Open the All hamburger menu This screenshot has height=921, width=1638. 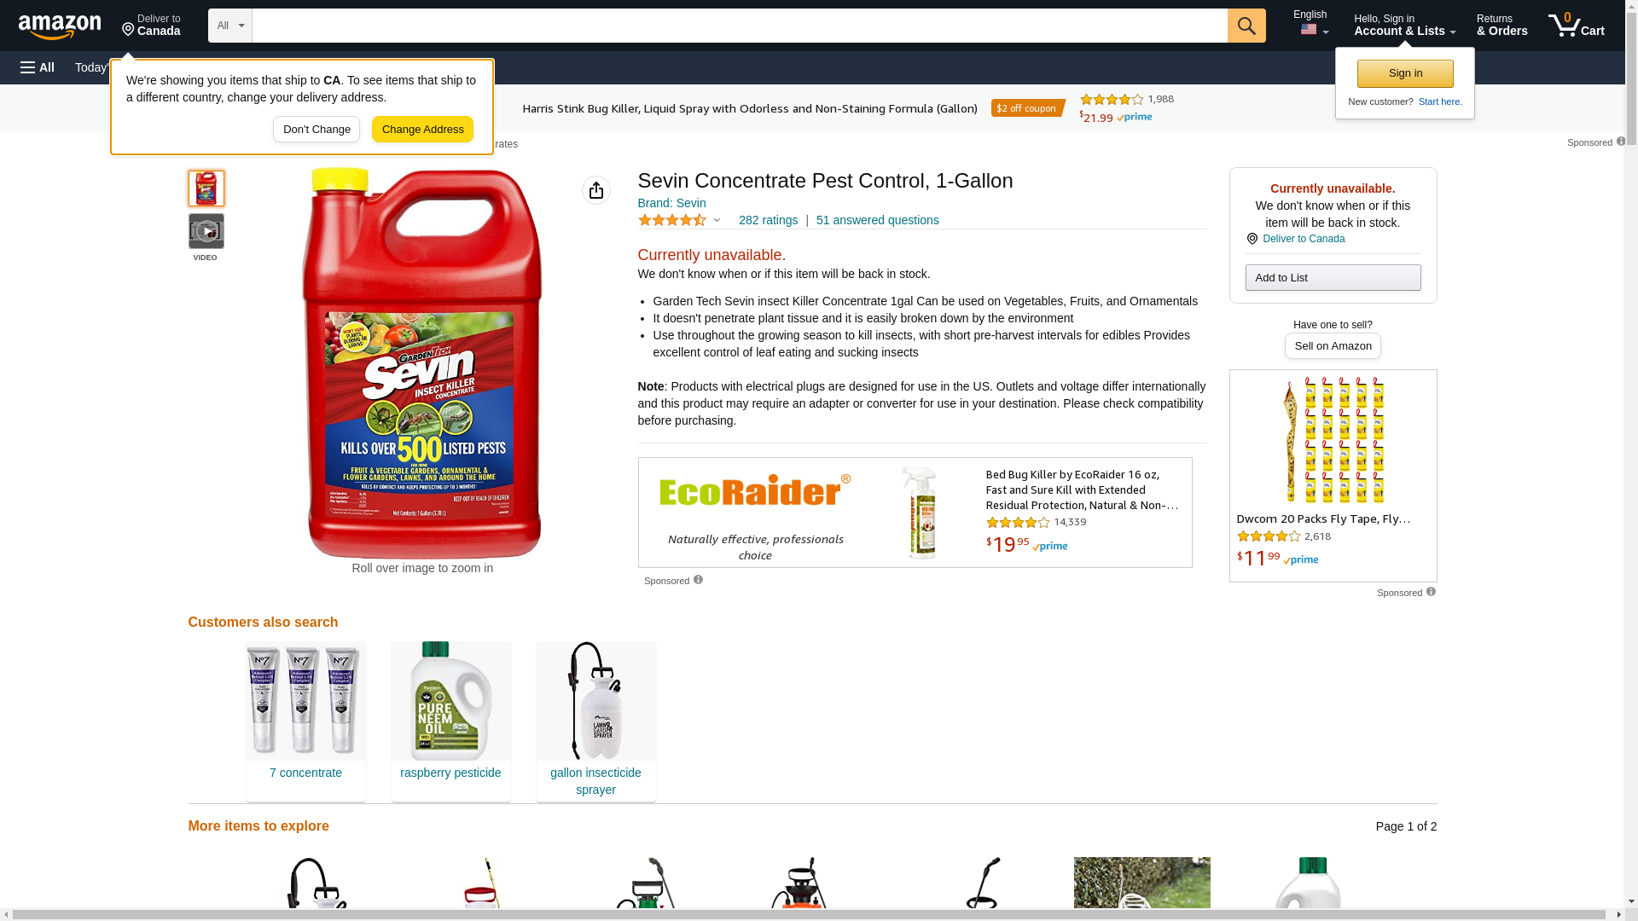pos(38,67)
